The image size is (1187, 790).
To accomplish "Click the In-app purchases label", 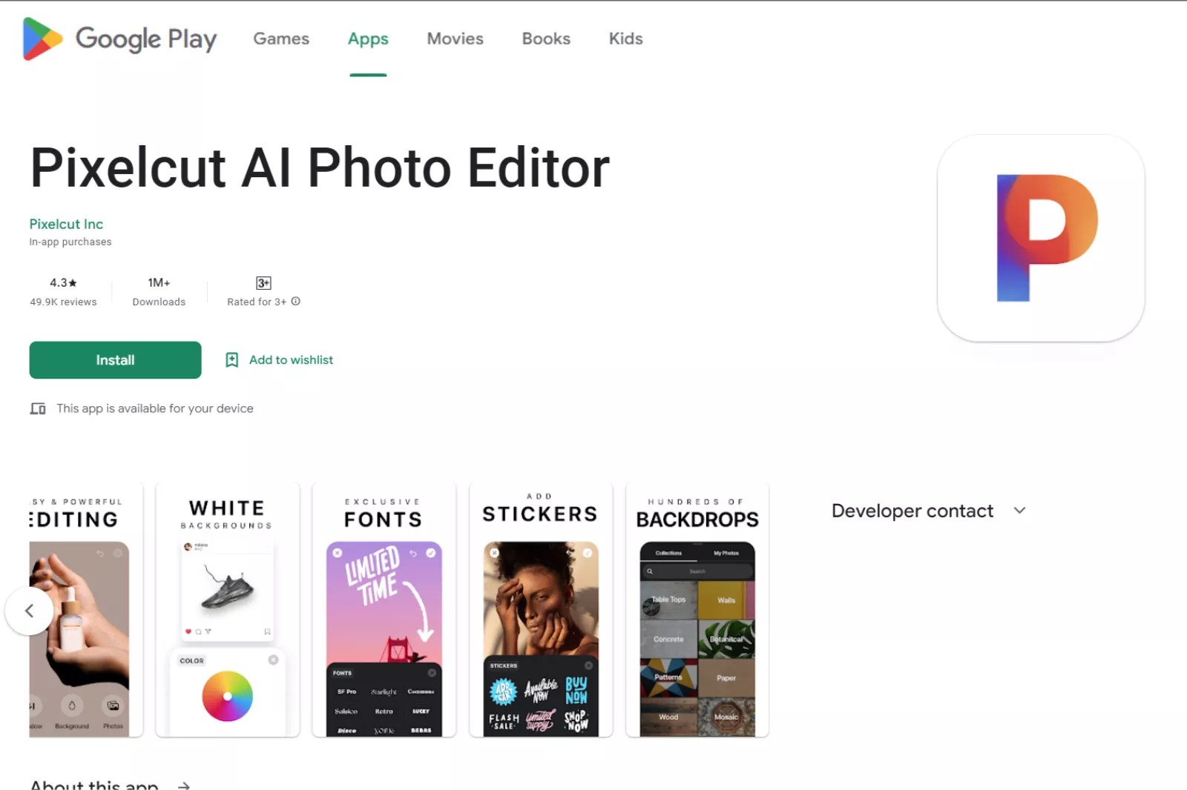I will pos(70,242).
